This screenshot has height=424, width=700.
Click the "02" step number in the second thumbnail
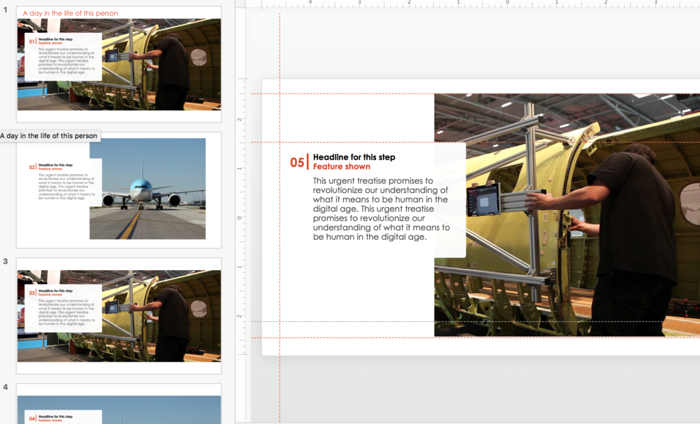31,167
